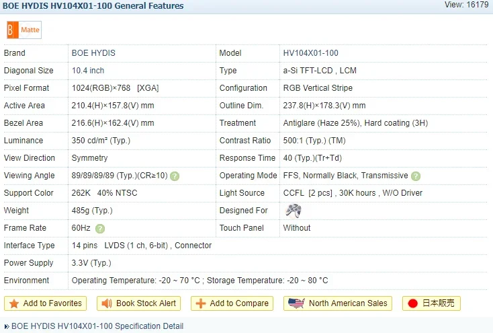493x333 pixels.
Task: Click the Book Stock Alert button label
Action: pyautogui.click(x=146, y=303)
